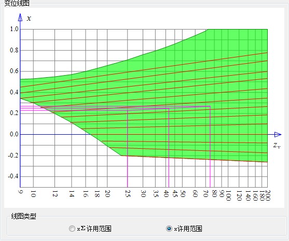Image resolution: width=289 pixels, height=241 pixels.
Task: Click the x-axis label 45
Action: 175,193
